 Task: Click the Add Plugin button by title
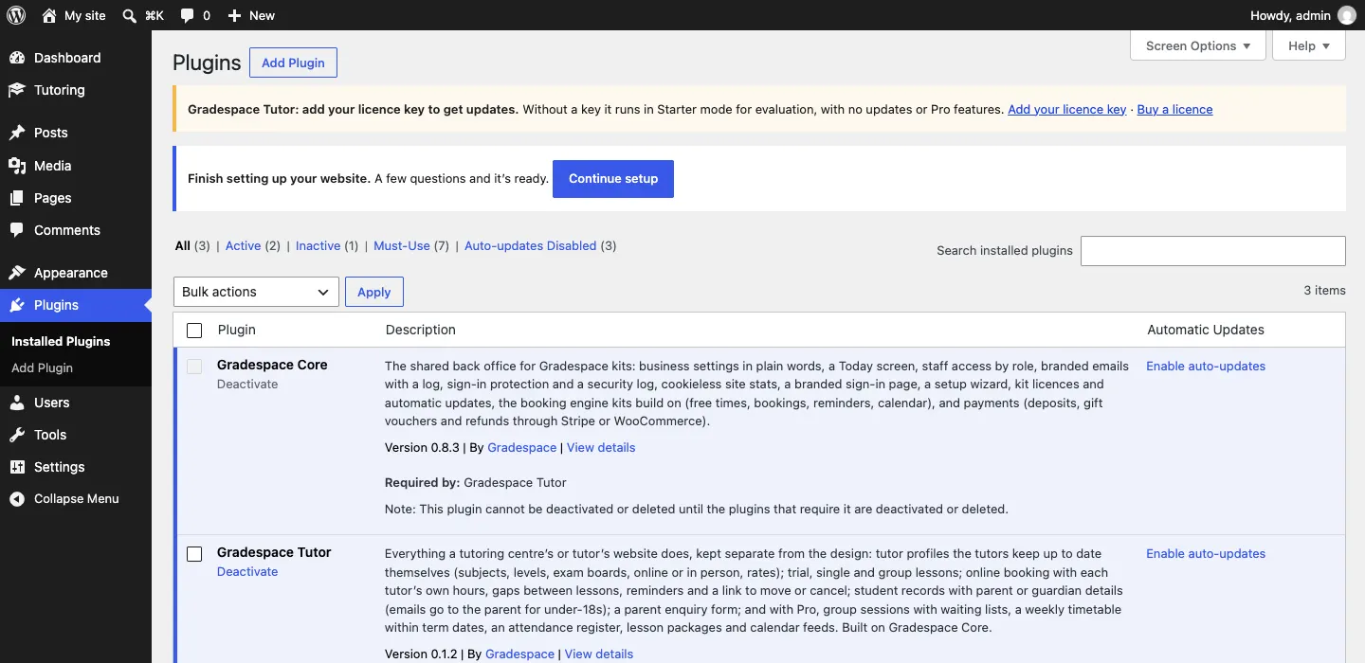tap(293, 63)
